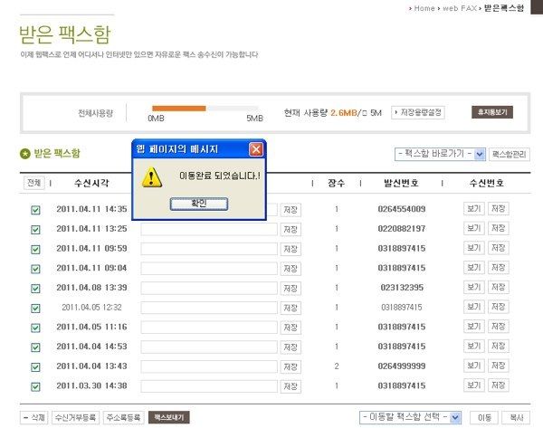The height and width of the screenshot is (428, 543).
Task: Toggle checkbox for 2011.04.11 09:59 fax
Action: click(x=35, y=250)
